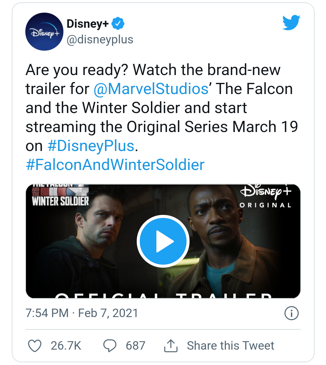326x365 pixels.
Task: Click the 26.7K likes count
Action: click(x=66, y=346)
